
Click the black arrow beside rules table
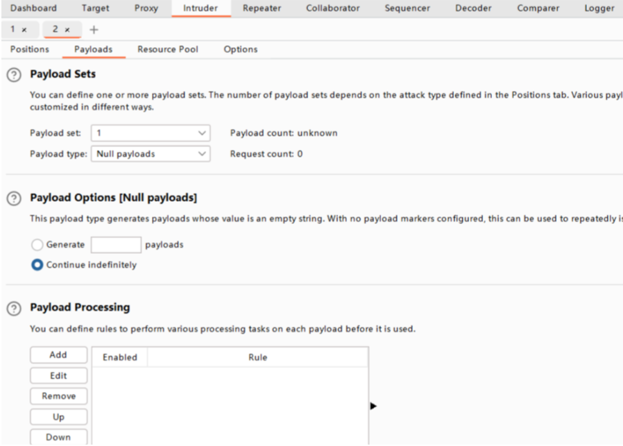click(373, 406)
